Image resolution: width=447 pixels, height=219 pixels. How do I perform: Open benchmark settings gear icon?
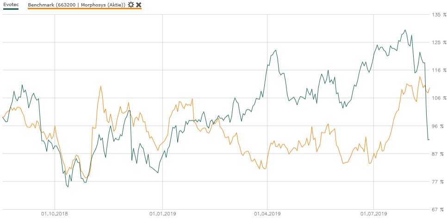point(131,5)
